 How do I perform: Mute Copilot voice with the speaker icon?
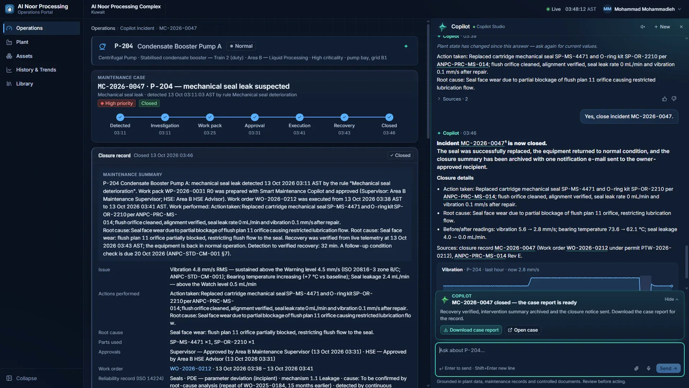[x=643, y=27]
